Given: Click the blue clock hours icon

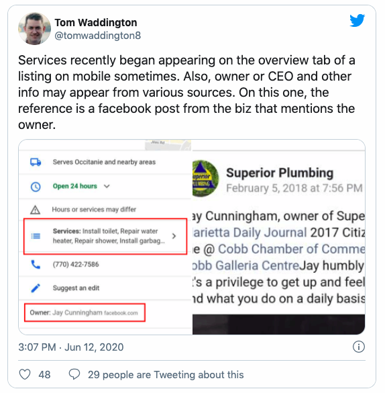Looking at the screenshot, I should pyautogui.click(x=36, y=187).
